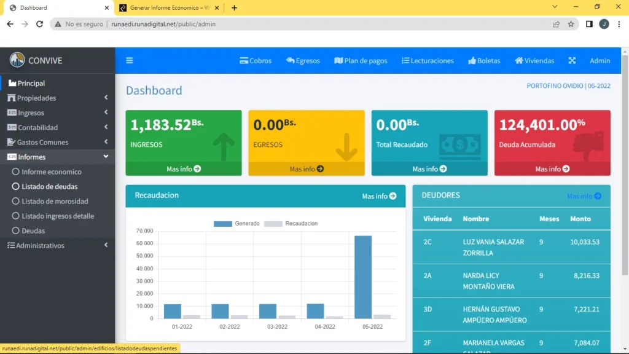Open Egresos in the top navbar
This screenshot has width=629, height=354.
click(x=303, y=61)
